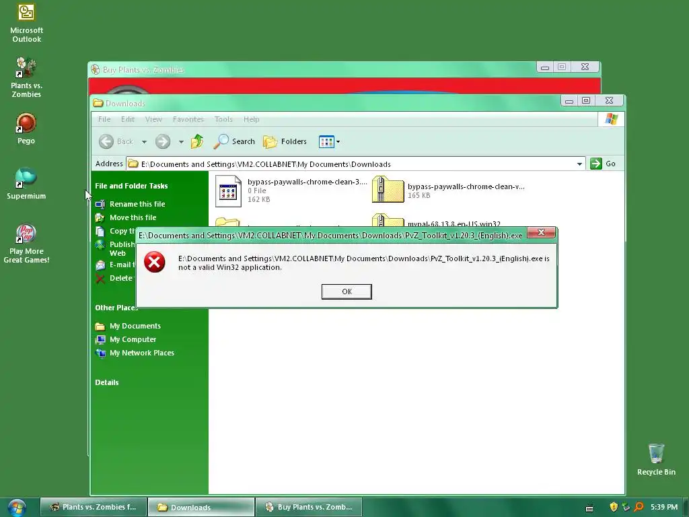Image resolution: width=689 pixels, height=517 pixels.
Task: Open Play More Great Games shortcut
Action: coord(26,244)
